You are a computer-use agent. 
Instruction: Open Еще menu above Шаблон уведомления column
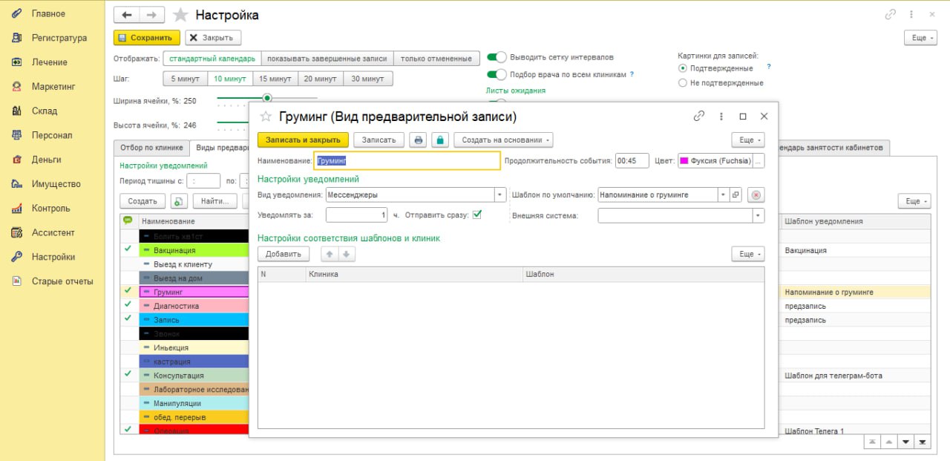click(x=914, y=201)
